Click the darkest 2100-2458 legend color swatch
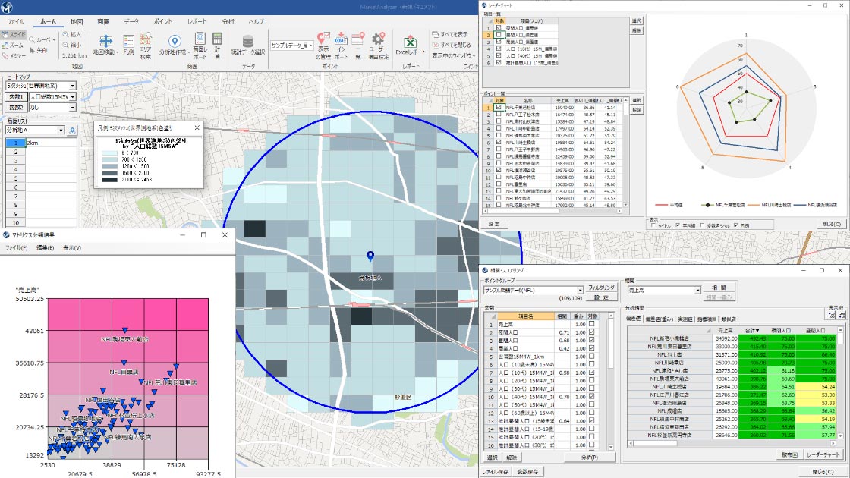 pyautogui.click(x=112, y=178)
